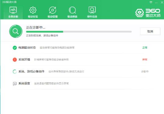
Task: Open the 驱动管理 tab
Action: tap(53, 12)
